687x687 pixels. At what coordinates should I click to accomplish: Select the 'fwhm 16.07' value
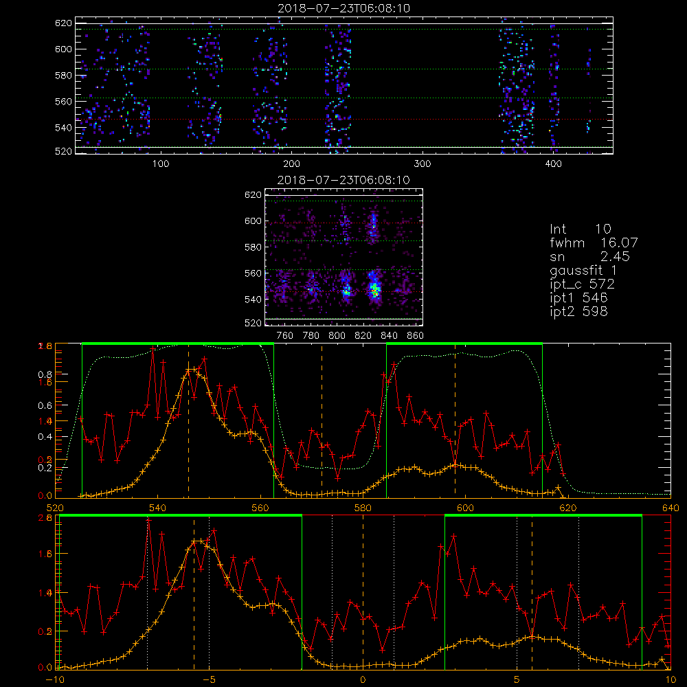[x=594, y=243]
